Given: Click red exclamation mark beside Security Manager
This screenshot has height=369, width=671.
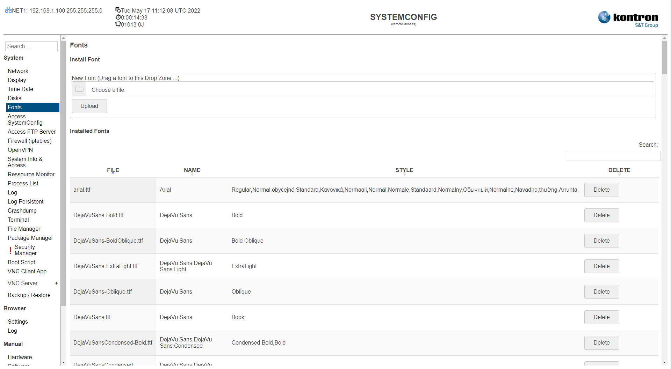Looking at the screenshot, I should 10,250.
